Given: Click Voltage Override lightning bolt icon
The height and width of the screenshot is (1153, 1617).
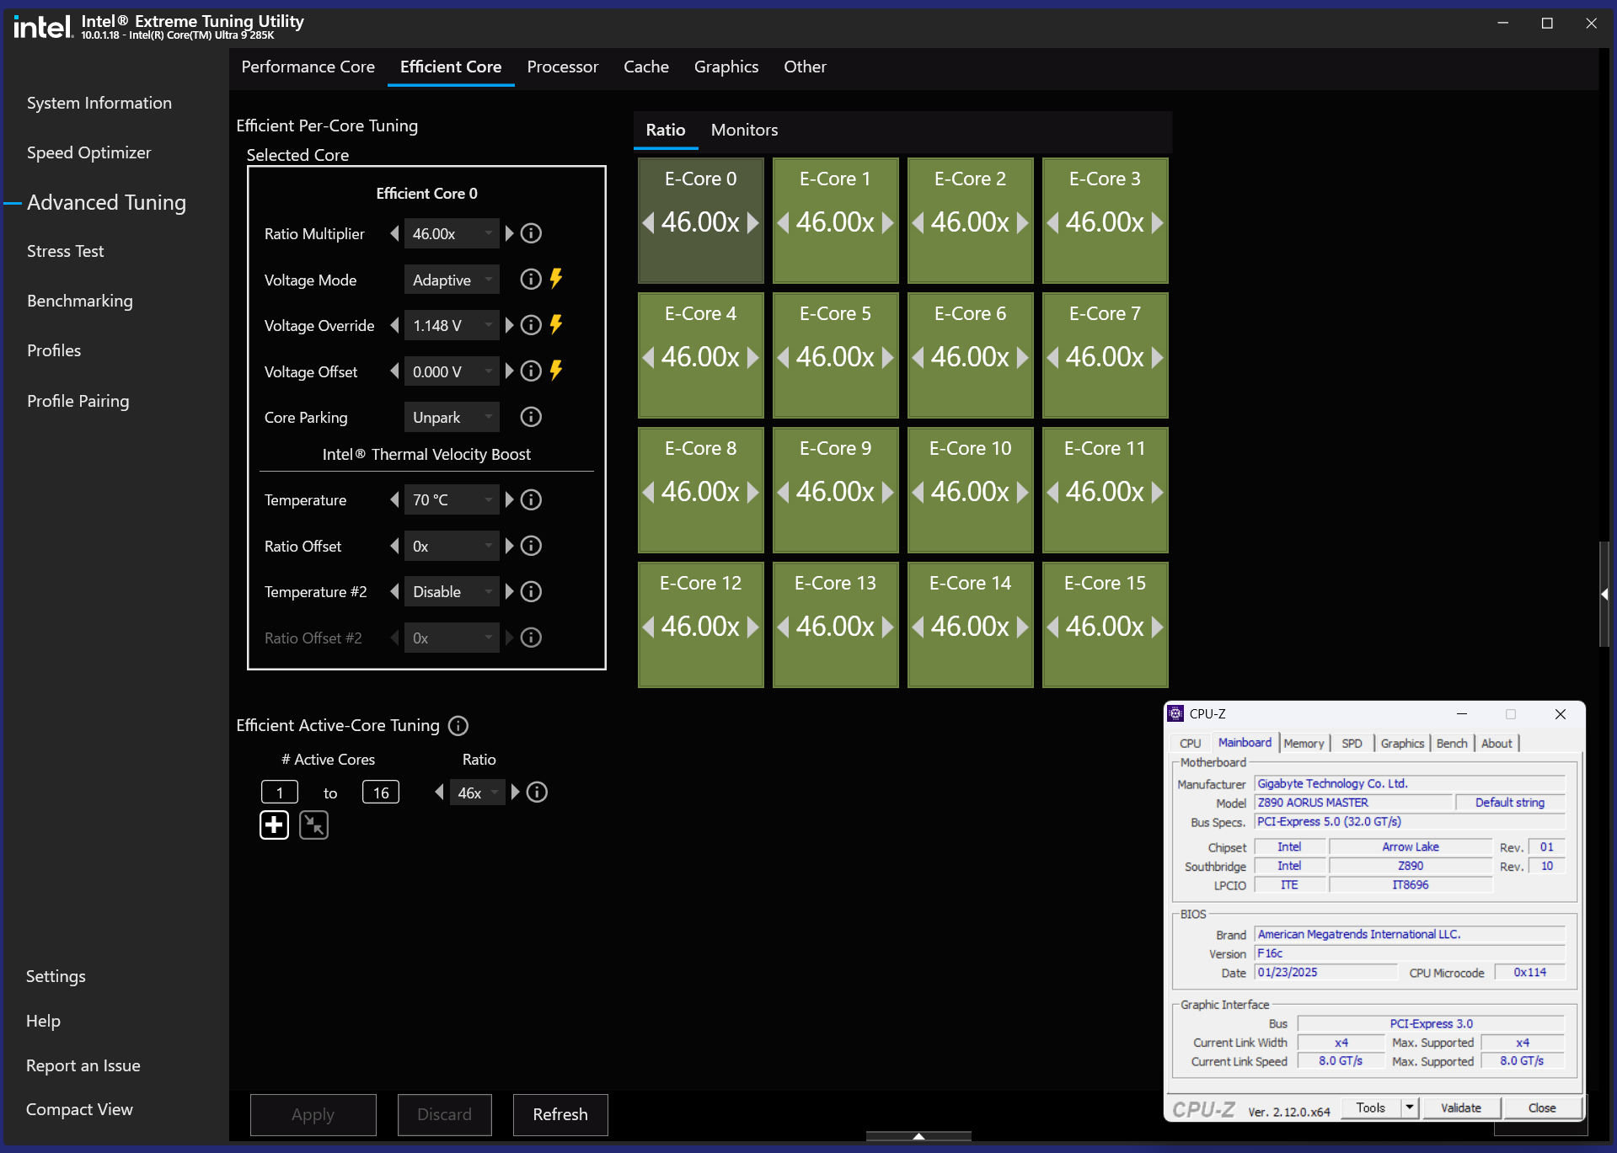Looking at the screenshot, I should (x=556, y=324).
